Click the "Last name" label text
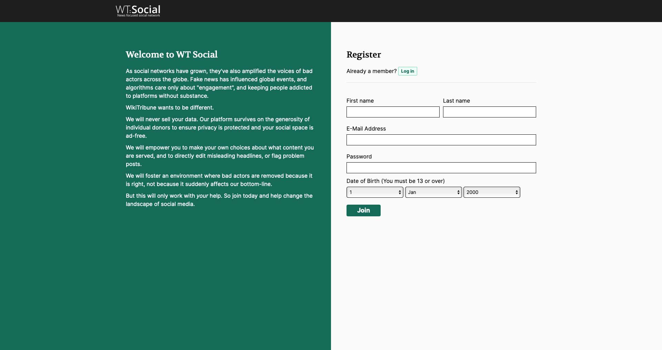This screenshot has width=662, height=350. (x=456, y=101)
